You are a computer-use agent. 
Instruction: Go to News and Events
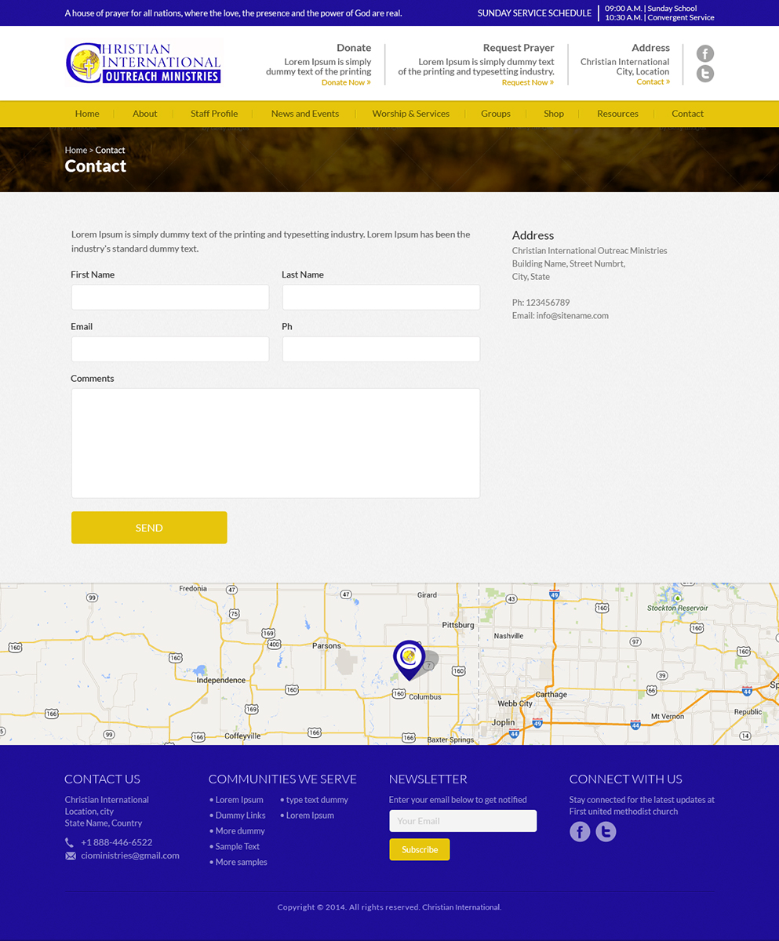click(304, 113)
